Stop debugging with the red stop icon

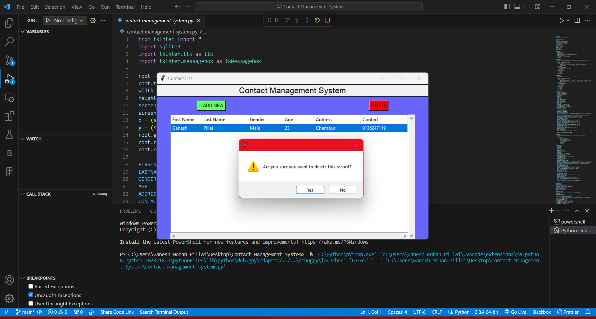click(327, 20)
